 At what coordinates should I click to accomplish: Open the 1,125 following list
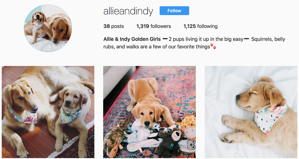click(200, 26)
